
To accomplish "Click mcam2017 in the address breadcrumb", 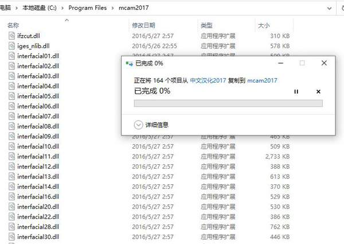I will tap(134, 8).
